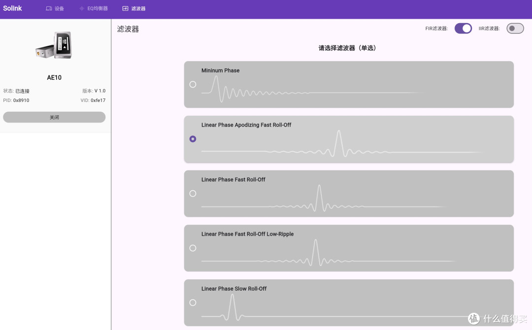
Task: Click the Linear Phase Fast Roll-Off Low-Ripple label
Action: pyautogui.click(x=248, y=234)
